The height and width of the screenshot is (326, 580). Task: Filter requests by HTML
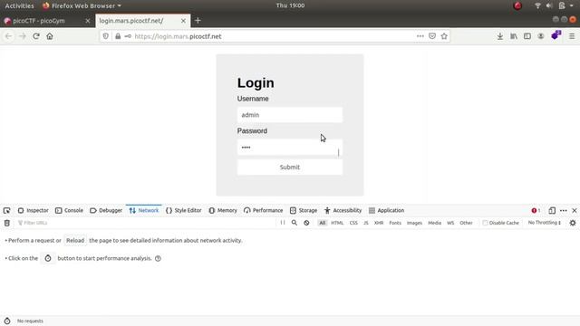(337, 223)
